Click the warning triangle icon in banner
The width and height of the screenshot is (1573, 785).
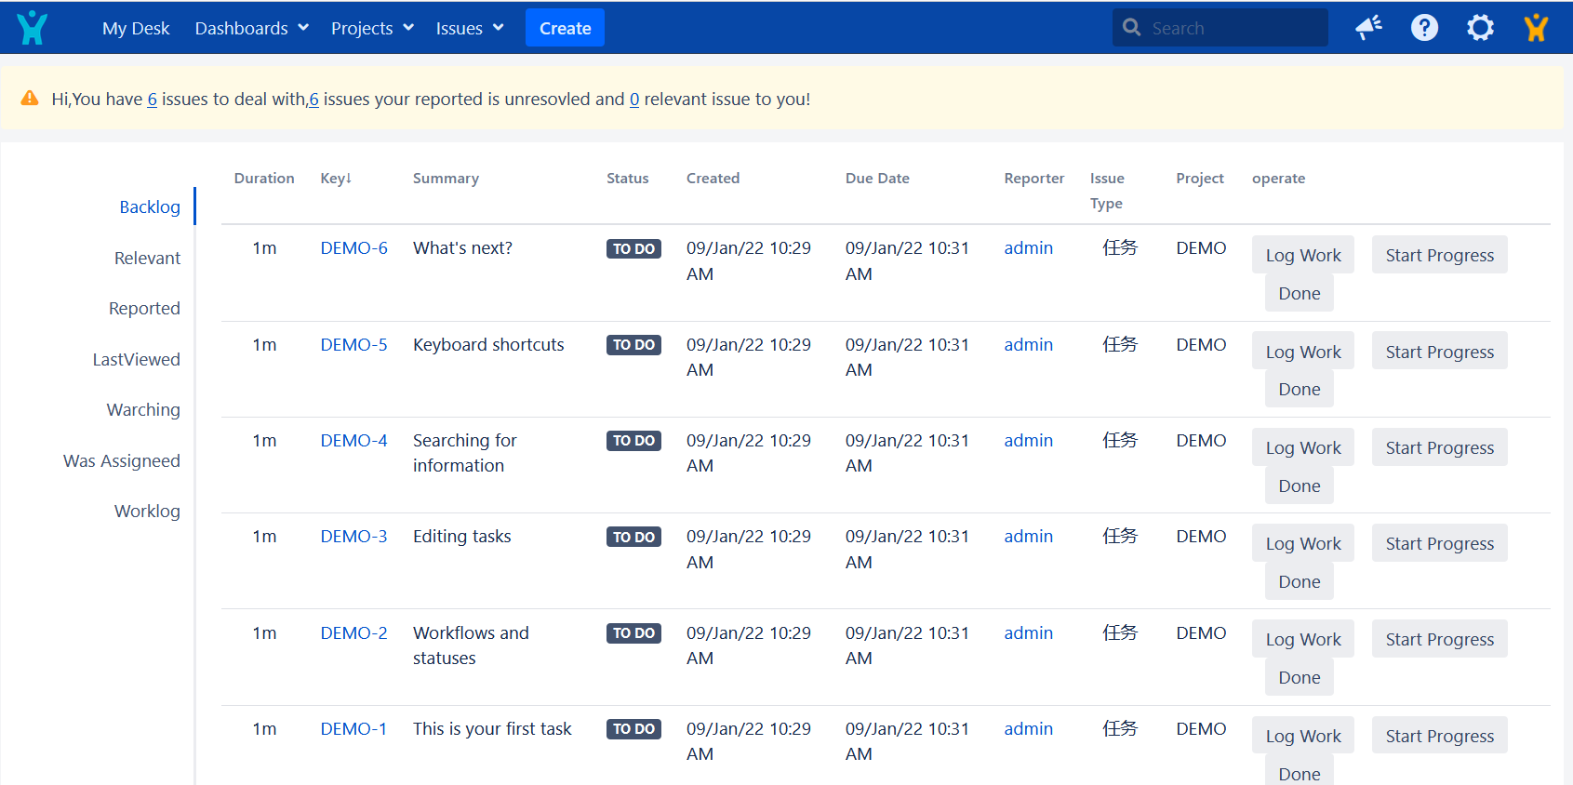click(30, 98)
